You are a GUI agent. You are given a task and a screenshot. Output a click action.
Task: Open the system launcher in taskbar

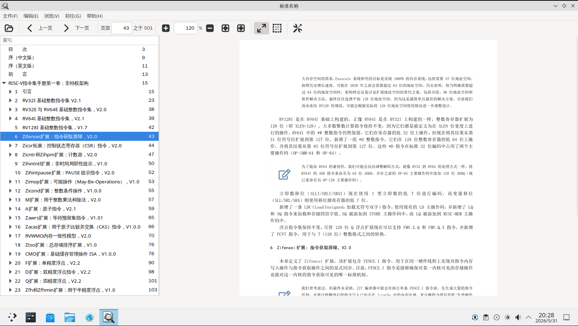point(12,317)
